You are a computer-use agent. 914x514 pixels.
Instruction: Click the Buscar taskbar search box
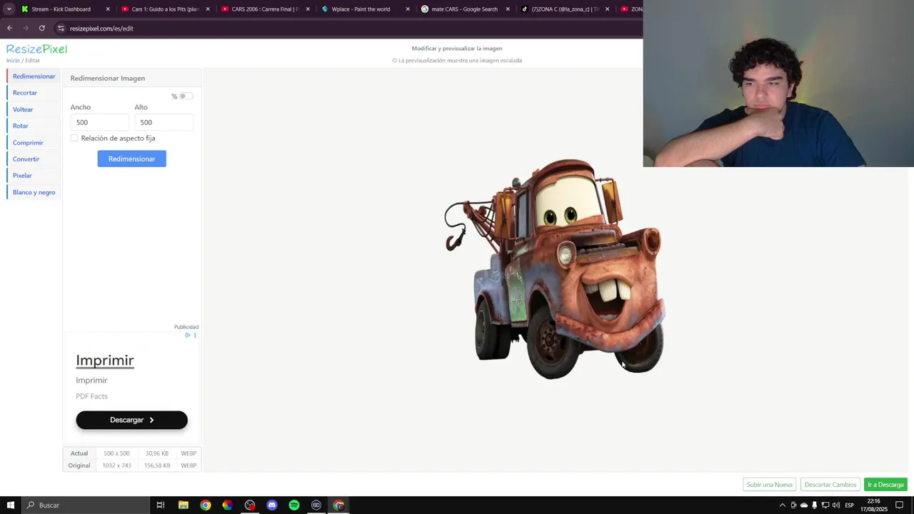point(86,505)
